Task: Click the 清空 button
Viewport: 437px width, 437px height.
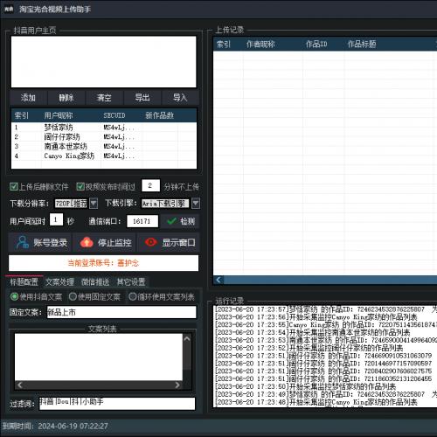Action: coord(104,97)
